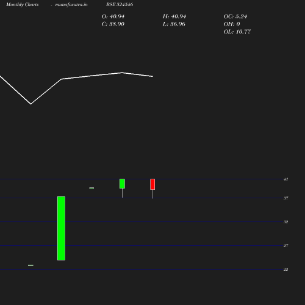Click the open value 'O: 40.94'
The height and width of the screenshot is (305, 305).
pos(113,16)
